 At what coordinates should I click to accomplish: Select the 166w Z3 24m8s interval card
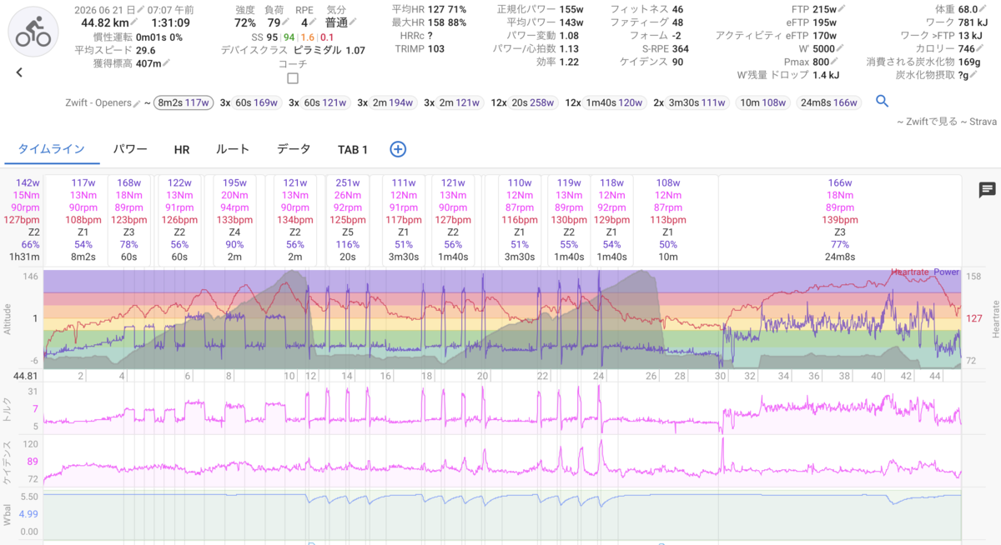coord(840,220)
